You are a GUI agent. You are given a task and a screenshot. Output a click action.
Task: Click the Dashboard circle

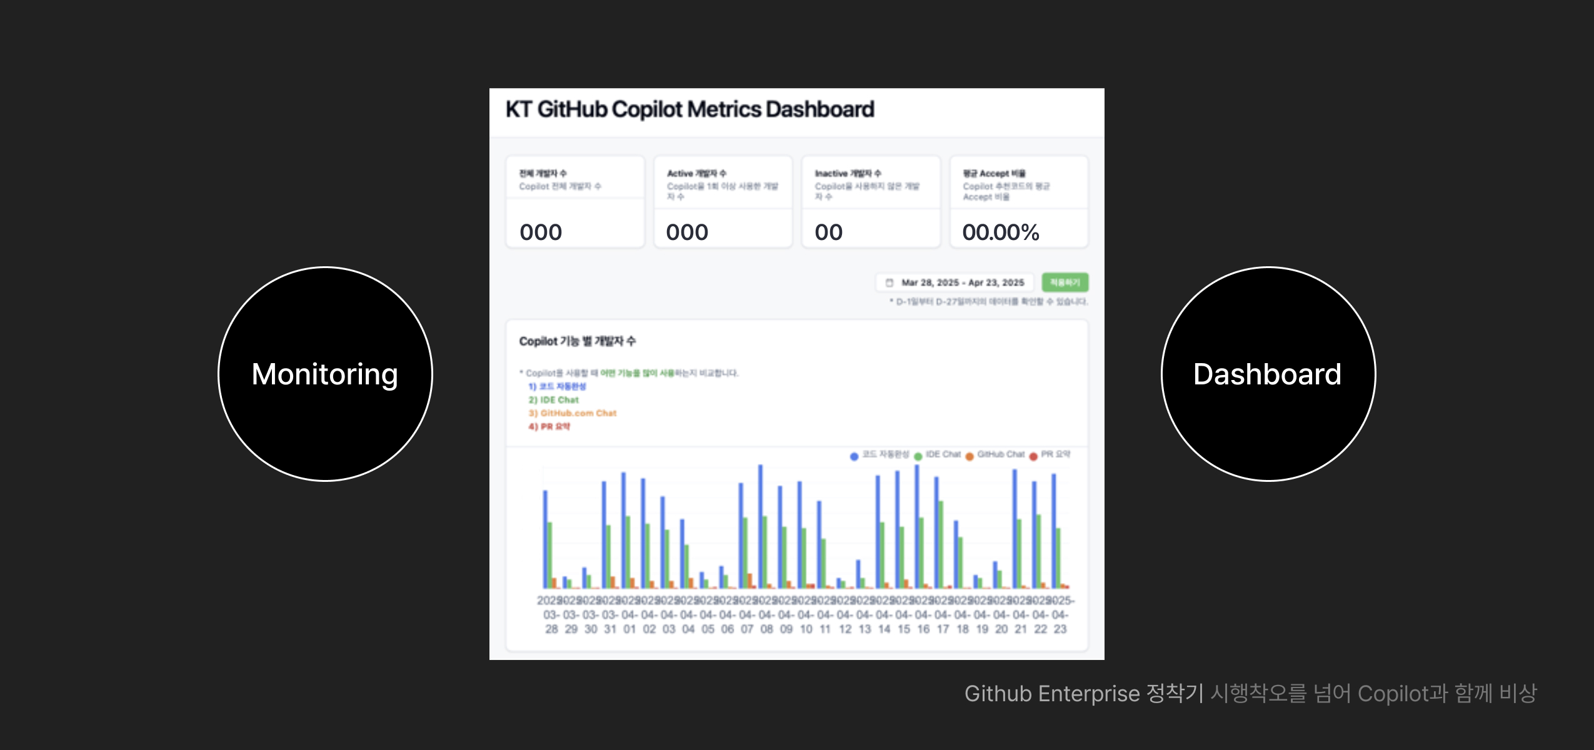[x=1268, y=374]
